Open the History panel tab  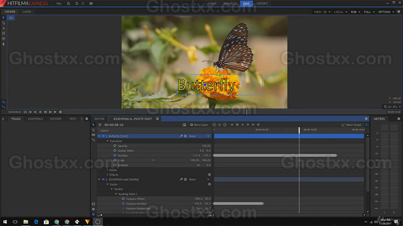click(x=56, y=119)
